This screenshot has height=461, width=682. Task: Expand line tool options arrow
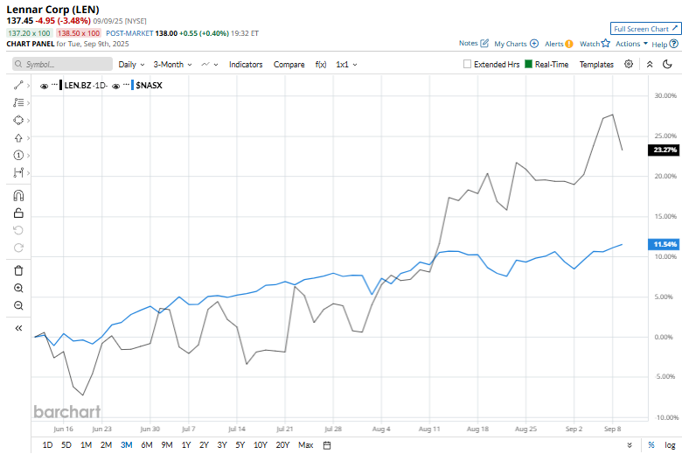pyautogui.click(x=28, y=86)
